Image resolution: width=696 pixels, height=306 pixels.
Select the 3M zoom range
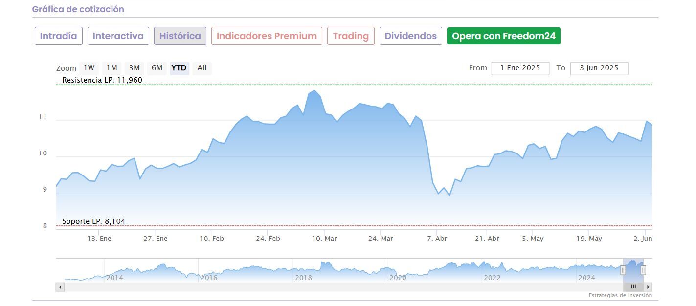pyautogui.click(x=135, y=68)
